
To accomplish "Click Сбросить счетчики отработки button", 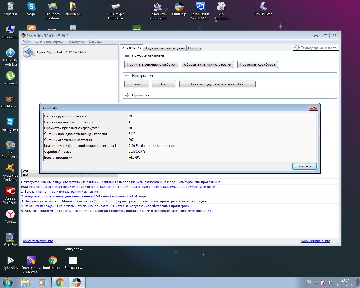I will (x=208, y=64).
